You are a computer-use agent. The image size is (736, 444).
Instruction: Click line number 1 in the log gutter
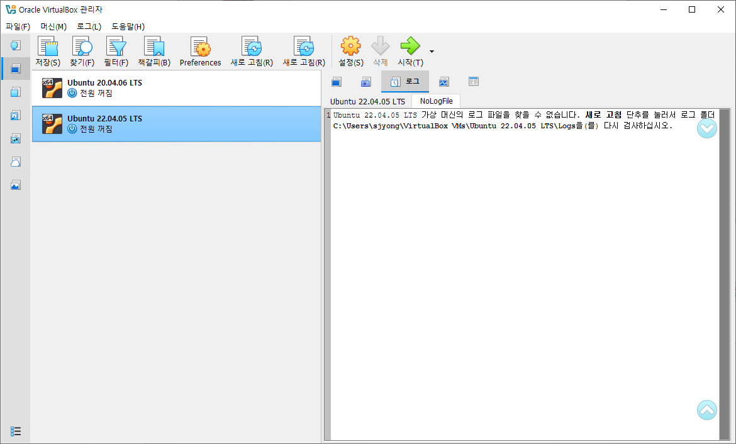point(328,115)
